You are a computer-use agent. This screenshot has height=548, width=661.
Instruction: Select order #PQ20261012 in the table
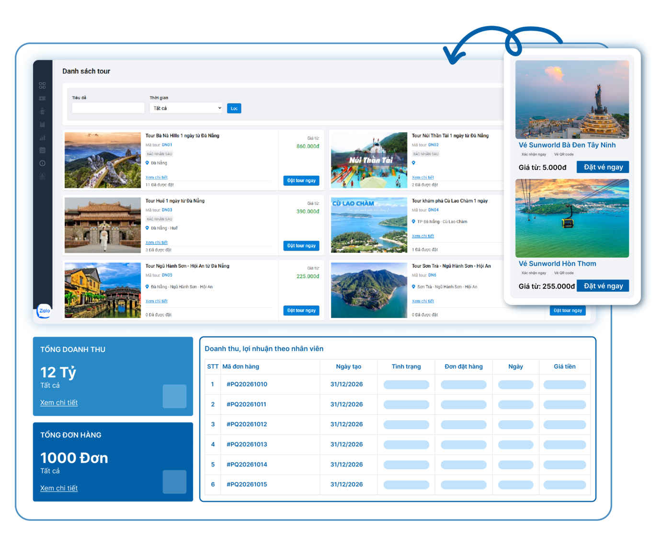[247, 424]
